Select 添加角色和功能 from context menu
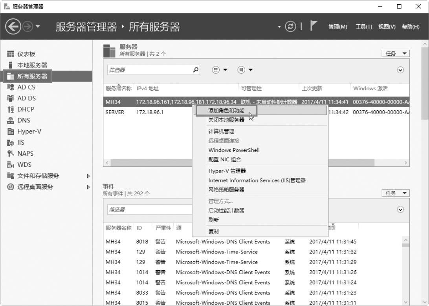Image resolution: width=429 pixels, height=306 pixels. (226, 111)
